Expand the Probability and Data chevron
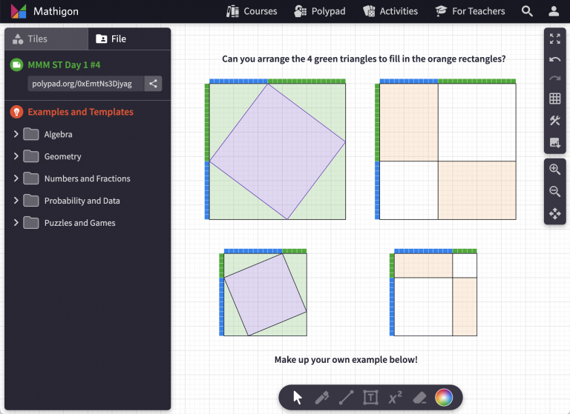 (16, 201)
